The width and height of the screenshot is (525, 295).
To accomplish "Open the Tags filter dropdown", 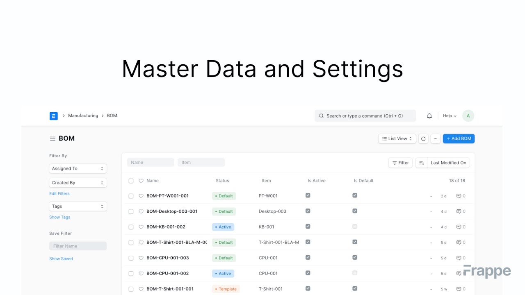I will pos(78,206).
